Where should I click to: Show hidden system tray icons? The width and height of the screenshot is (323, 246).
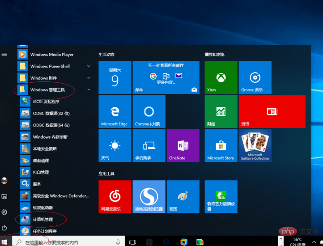[x=314, y=242]
